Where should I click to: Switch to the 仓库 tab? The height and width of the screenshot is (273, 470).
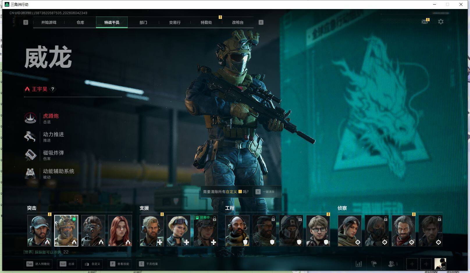[x=80, y=22]
